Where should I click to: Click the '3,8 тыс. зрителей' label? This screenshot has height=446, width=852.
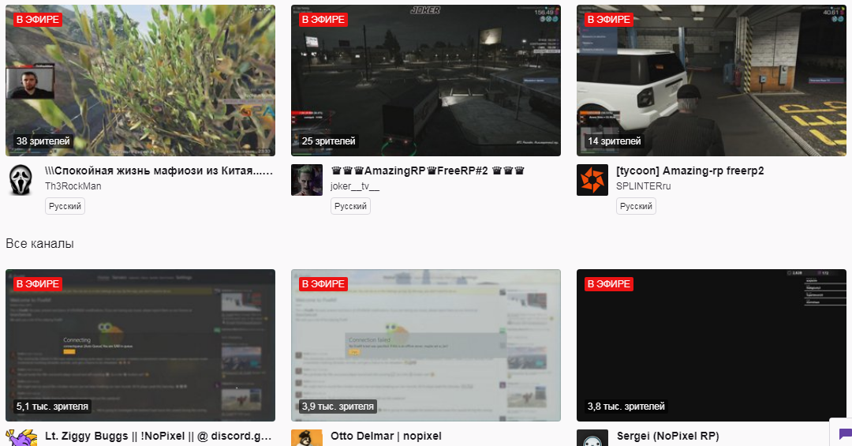pyautogui.click(x=626, y=407)
